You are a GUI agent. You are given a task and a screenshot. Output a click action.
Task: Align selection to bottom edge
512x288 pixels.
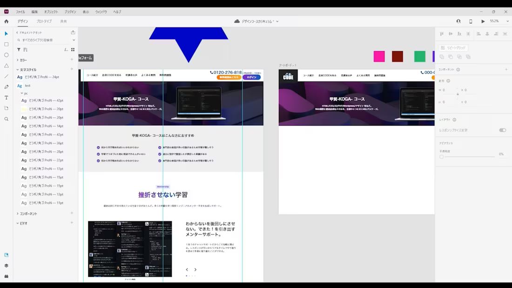tap(459, 33)
